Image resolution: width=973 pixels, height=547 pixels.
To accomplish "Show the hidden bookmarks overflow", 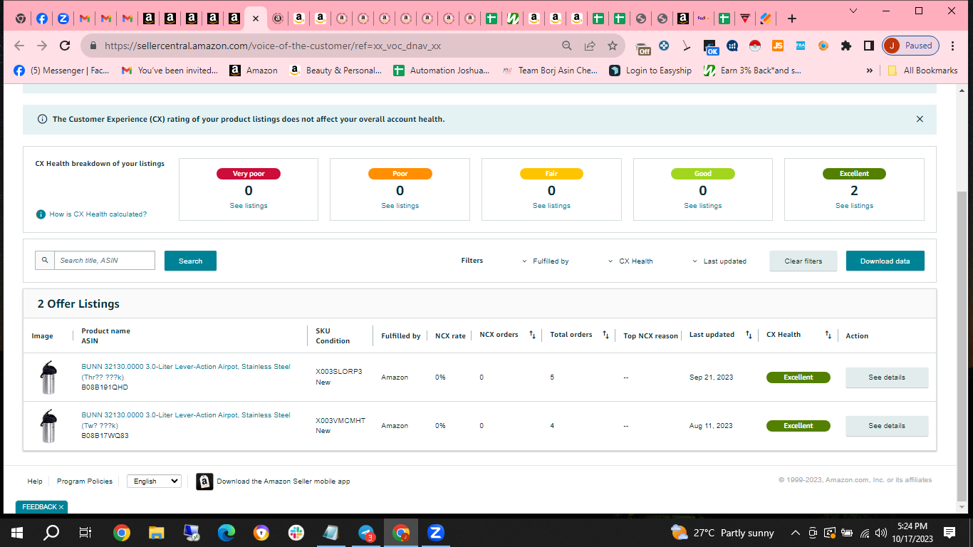I will coord(869,71).
